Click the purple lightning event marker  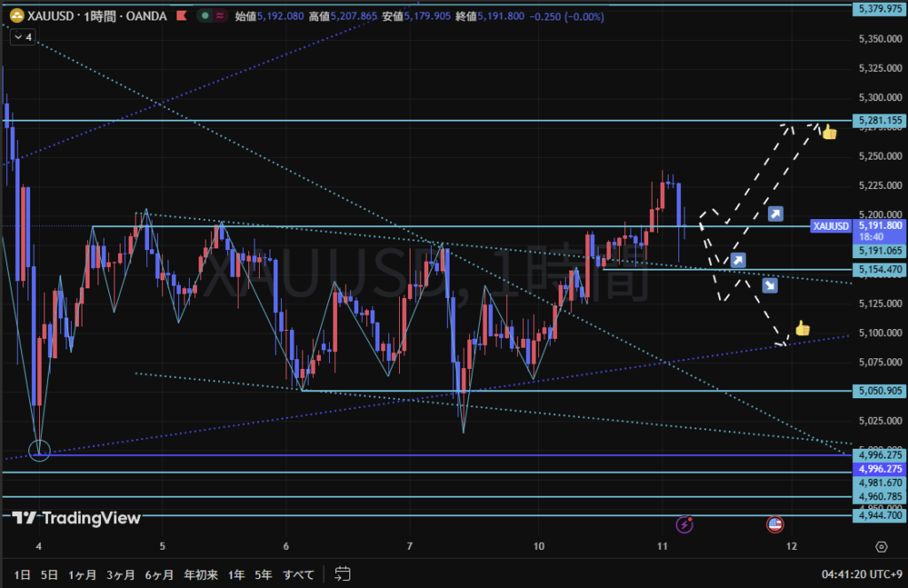[x=685, y=525]
